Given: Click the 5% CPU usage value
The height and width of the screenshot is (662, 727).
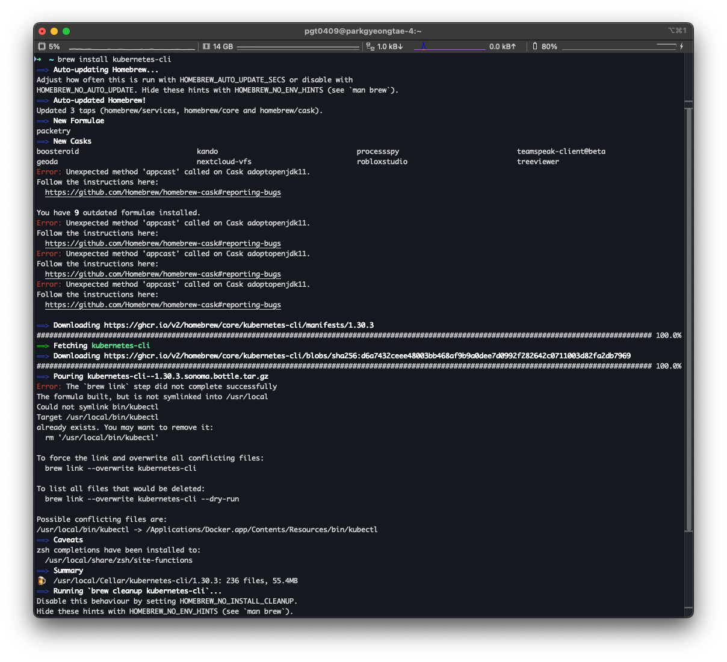Looking at the screenshot, I should tap(55, 46).
